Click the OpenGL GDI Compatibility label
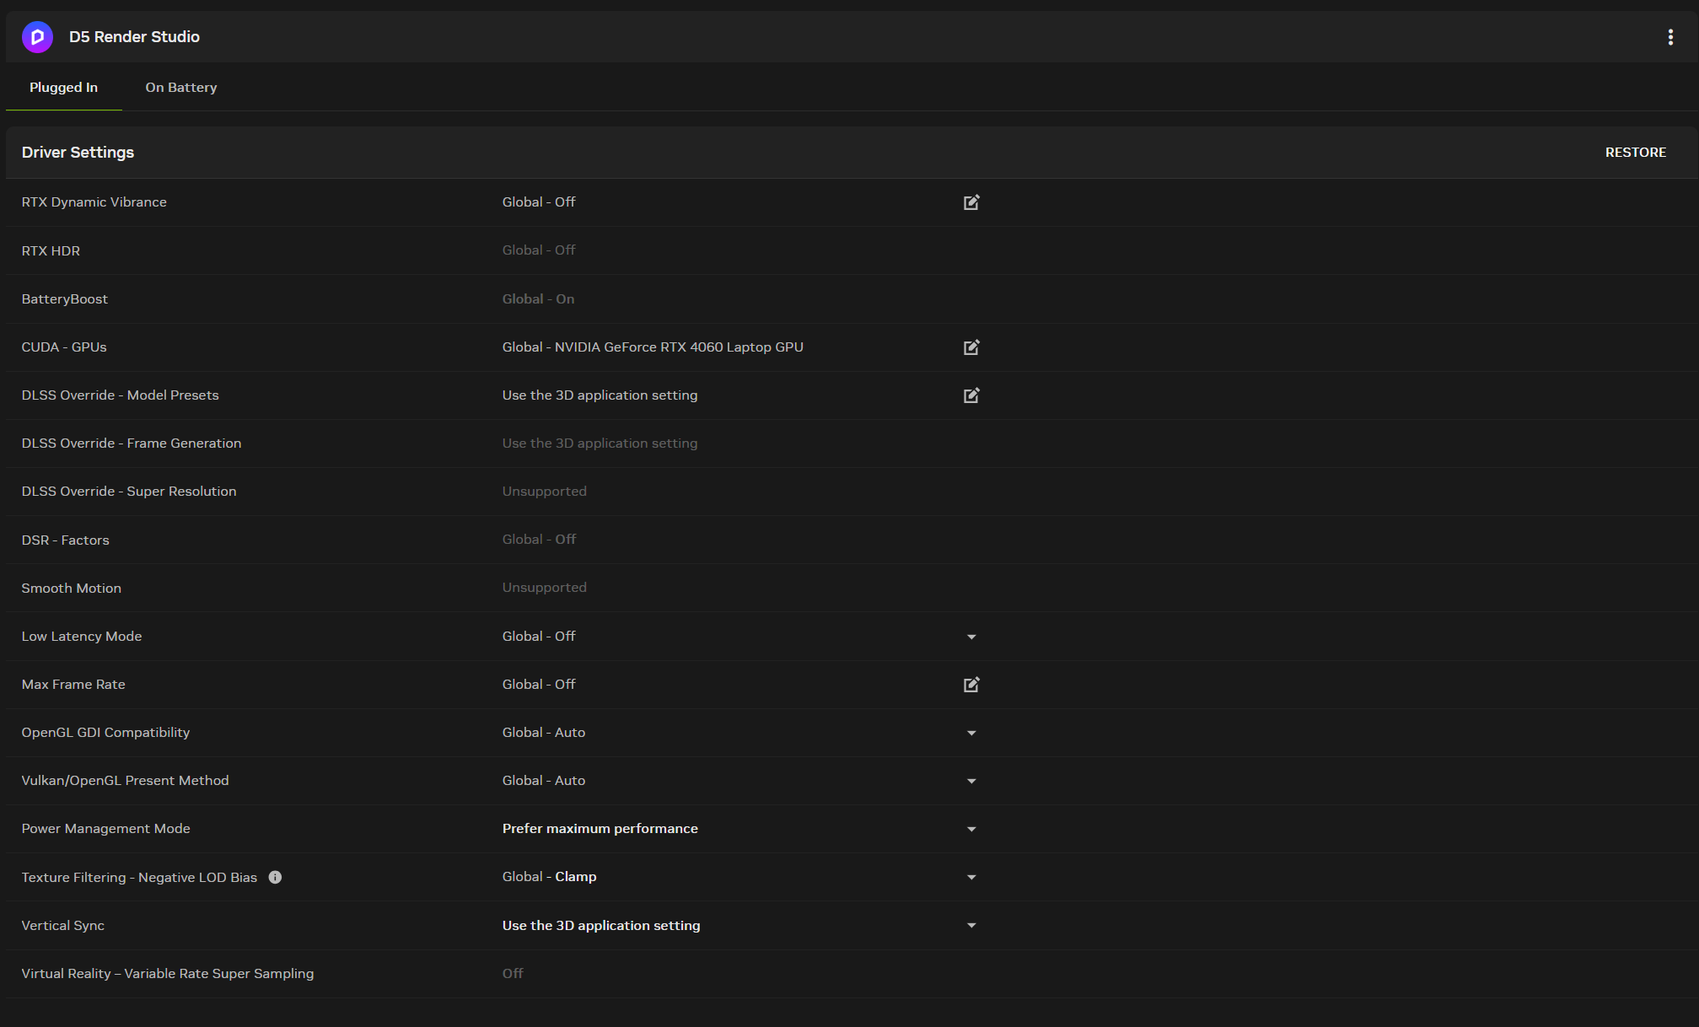The image size is (1699, 1027). [105, 733]
